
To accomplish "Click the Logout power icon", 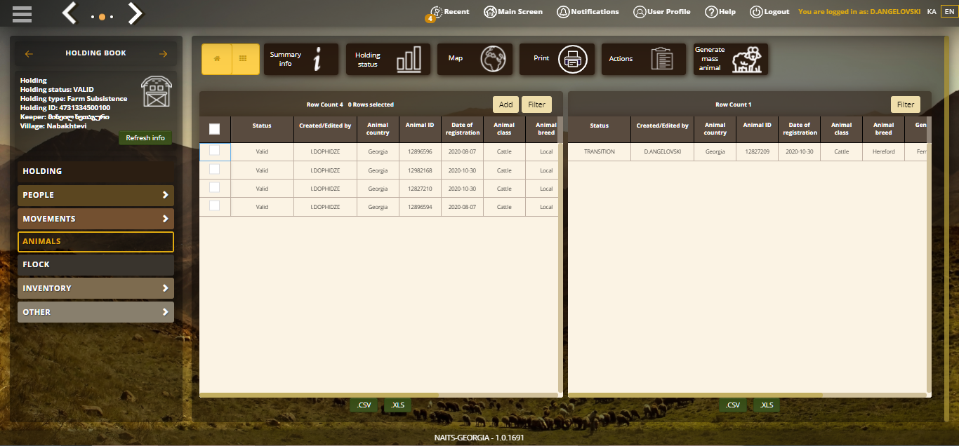I will (756, 12).
